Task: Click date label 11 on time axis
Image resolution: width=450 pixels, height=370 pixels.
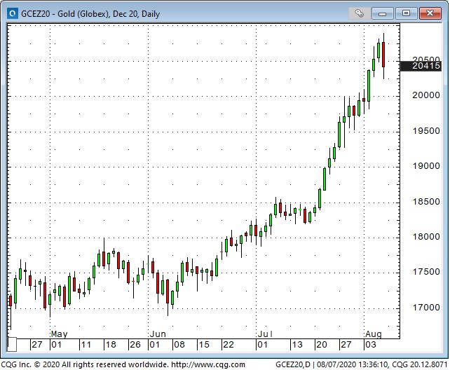Action: pos(86,345)
